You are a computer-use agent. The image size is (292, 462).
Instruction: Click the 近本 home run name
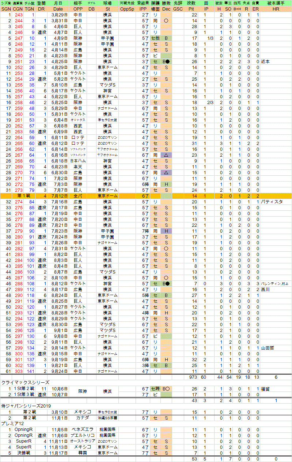[x=265, y=61]
